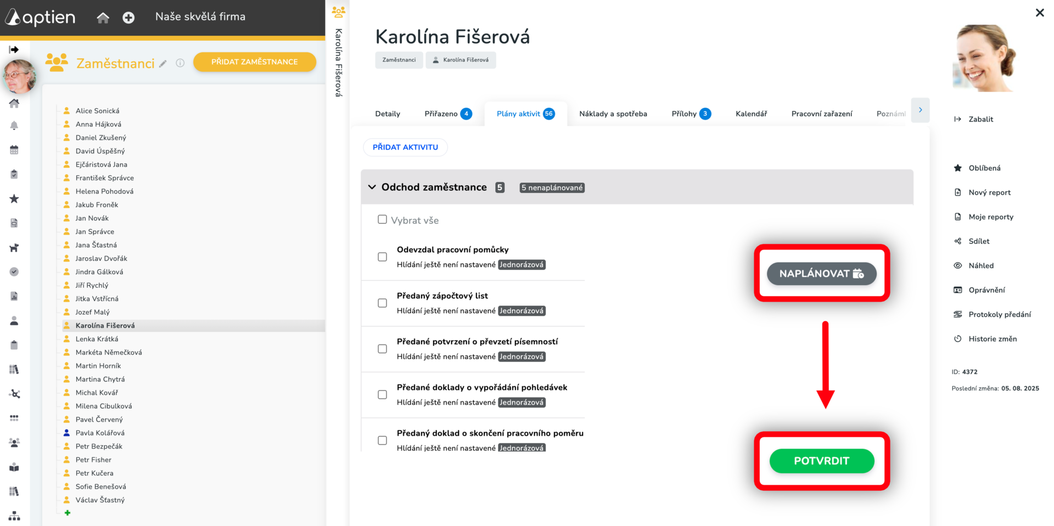This screenshot has width=1054, height=526.
Task: Open the Náklady a spotřeba tab
Action: [x=613, y=114]
